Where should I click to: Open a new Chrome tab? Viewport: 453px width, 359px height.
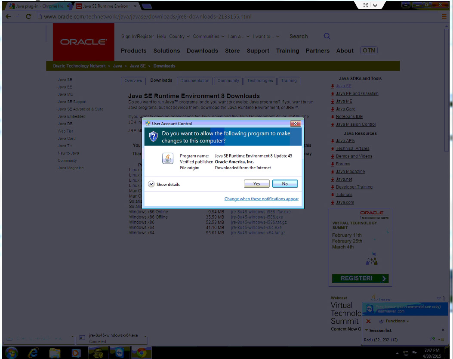(x=147, y=6)
